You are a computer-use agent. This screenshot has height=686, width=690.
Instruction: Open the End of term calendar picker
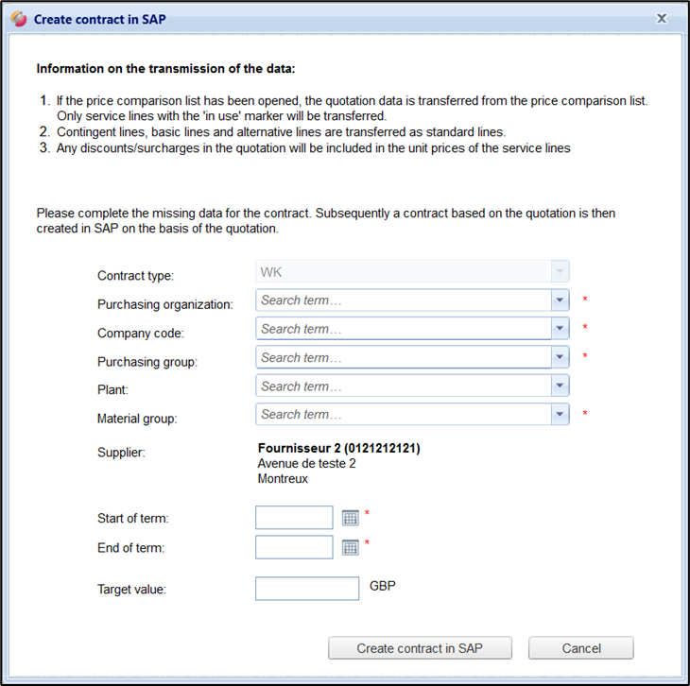(351, 547)
